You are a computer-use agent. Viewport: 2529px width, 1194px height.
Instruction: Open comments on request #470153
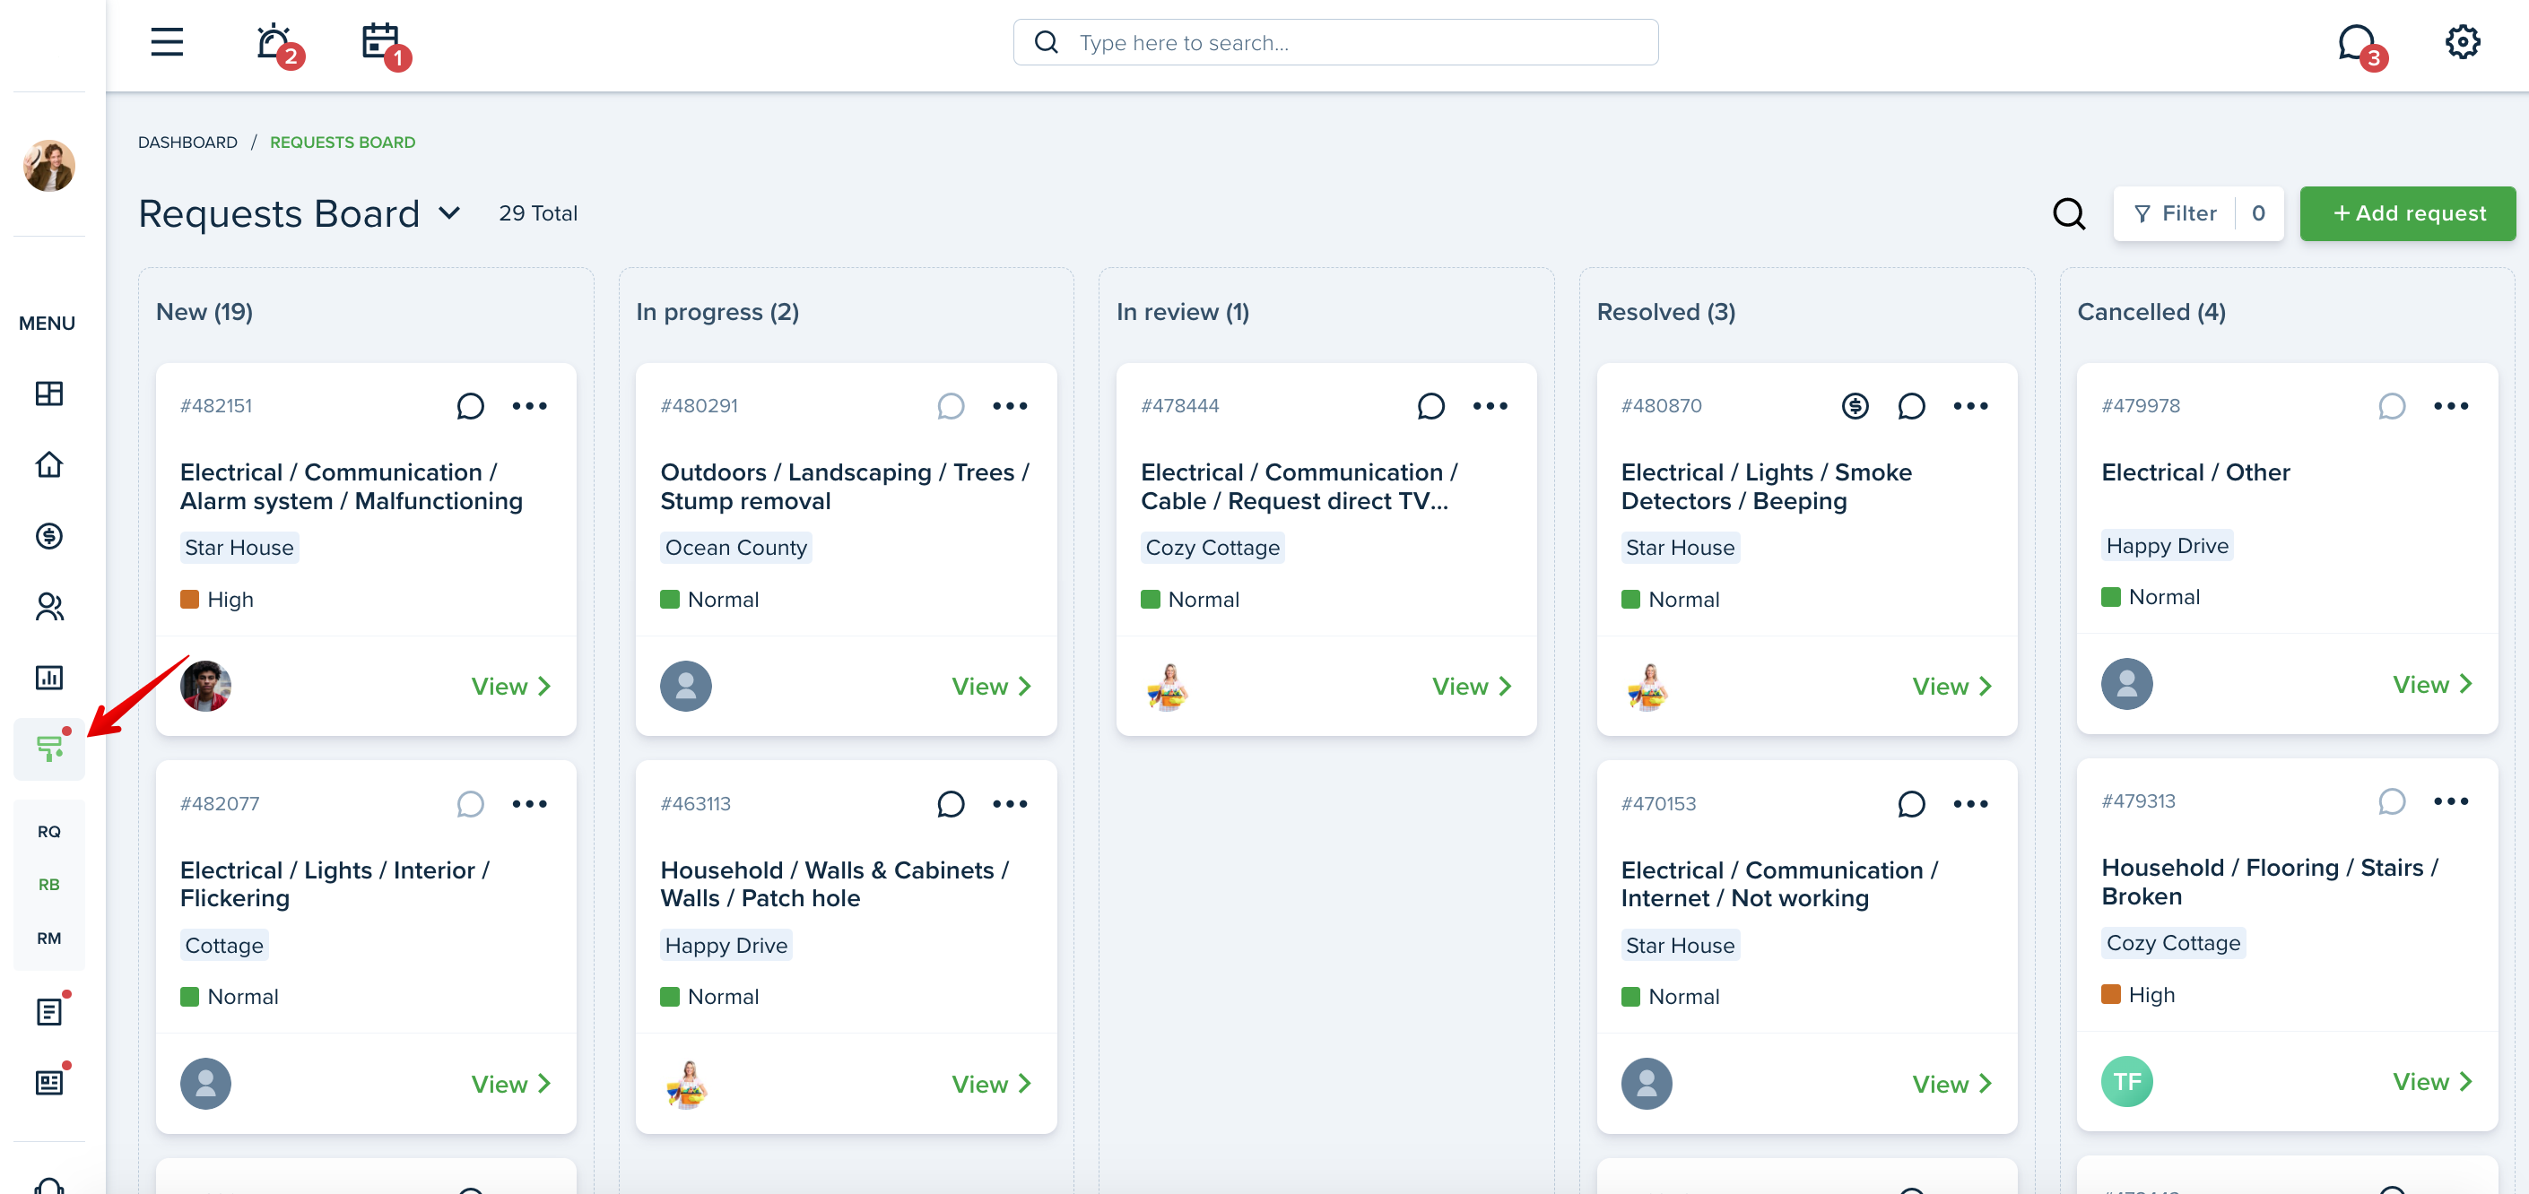click(x=1910, y=803)
